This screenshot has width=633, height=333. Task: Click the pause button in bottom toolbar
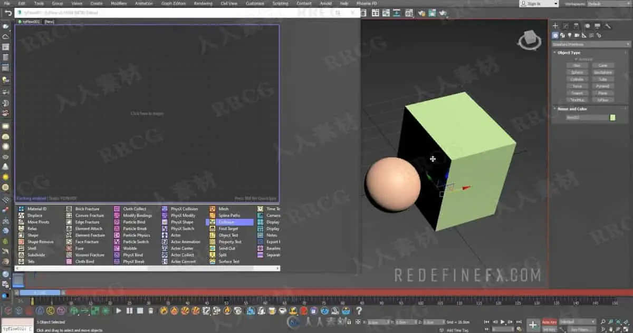(129, 311)
